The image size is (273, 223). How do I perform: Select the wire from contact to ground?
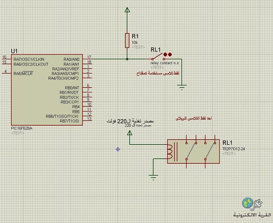tap(182, 72)
